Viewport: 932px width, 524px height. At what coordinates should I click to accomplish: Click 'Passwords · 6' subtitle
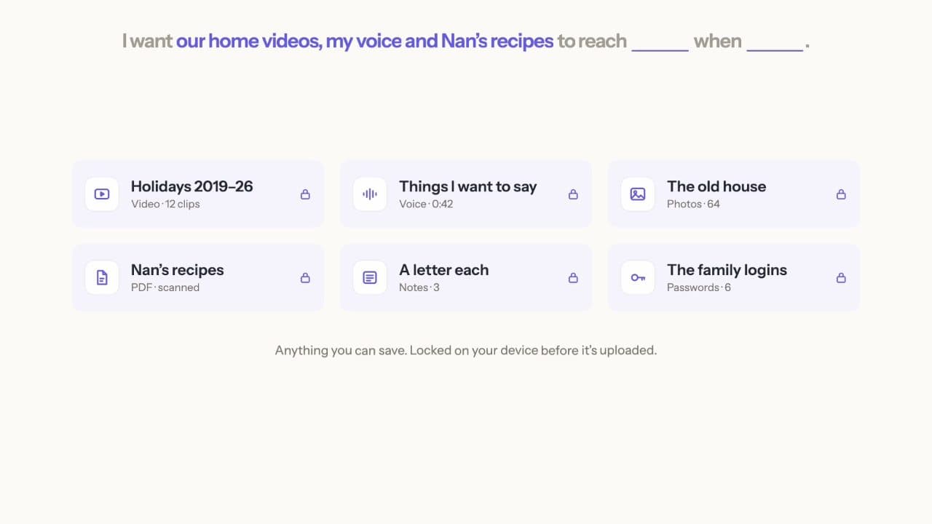(x=699, y=287)
